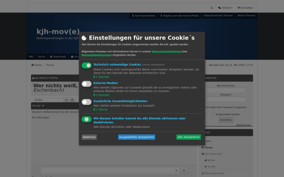Enable the Externe Medien toggle
This screenshot has width=284, height=177.
[87, 84]
